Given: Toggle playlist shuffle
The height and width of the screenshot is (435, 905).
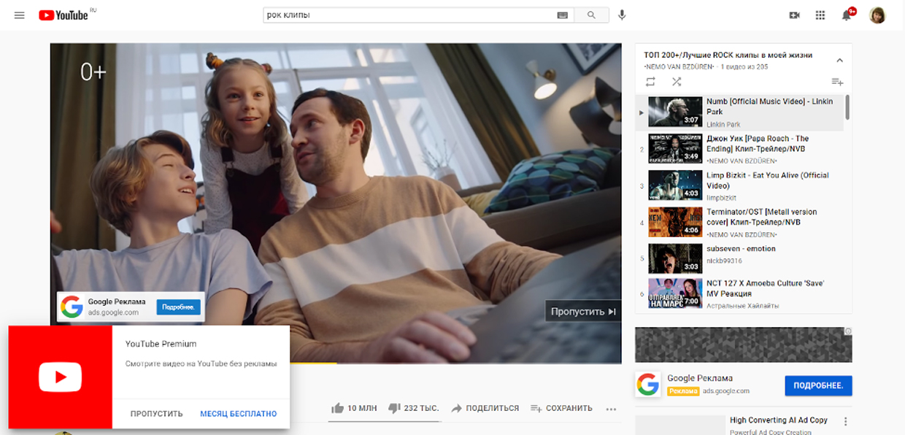Looking at the screenshot, I should click(677, 82).
